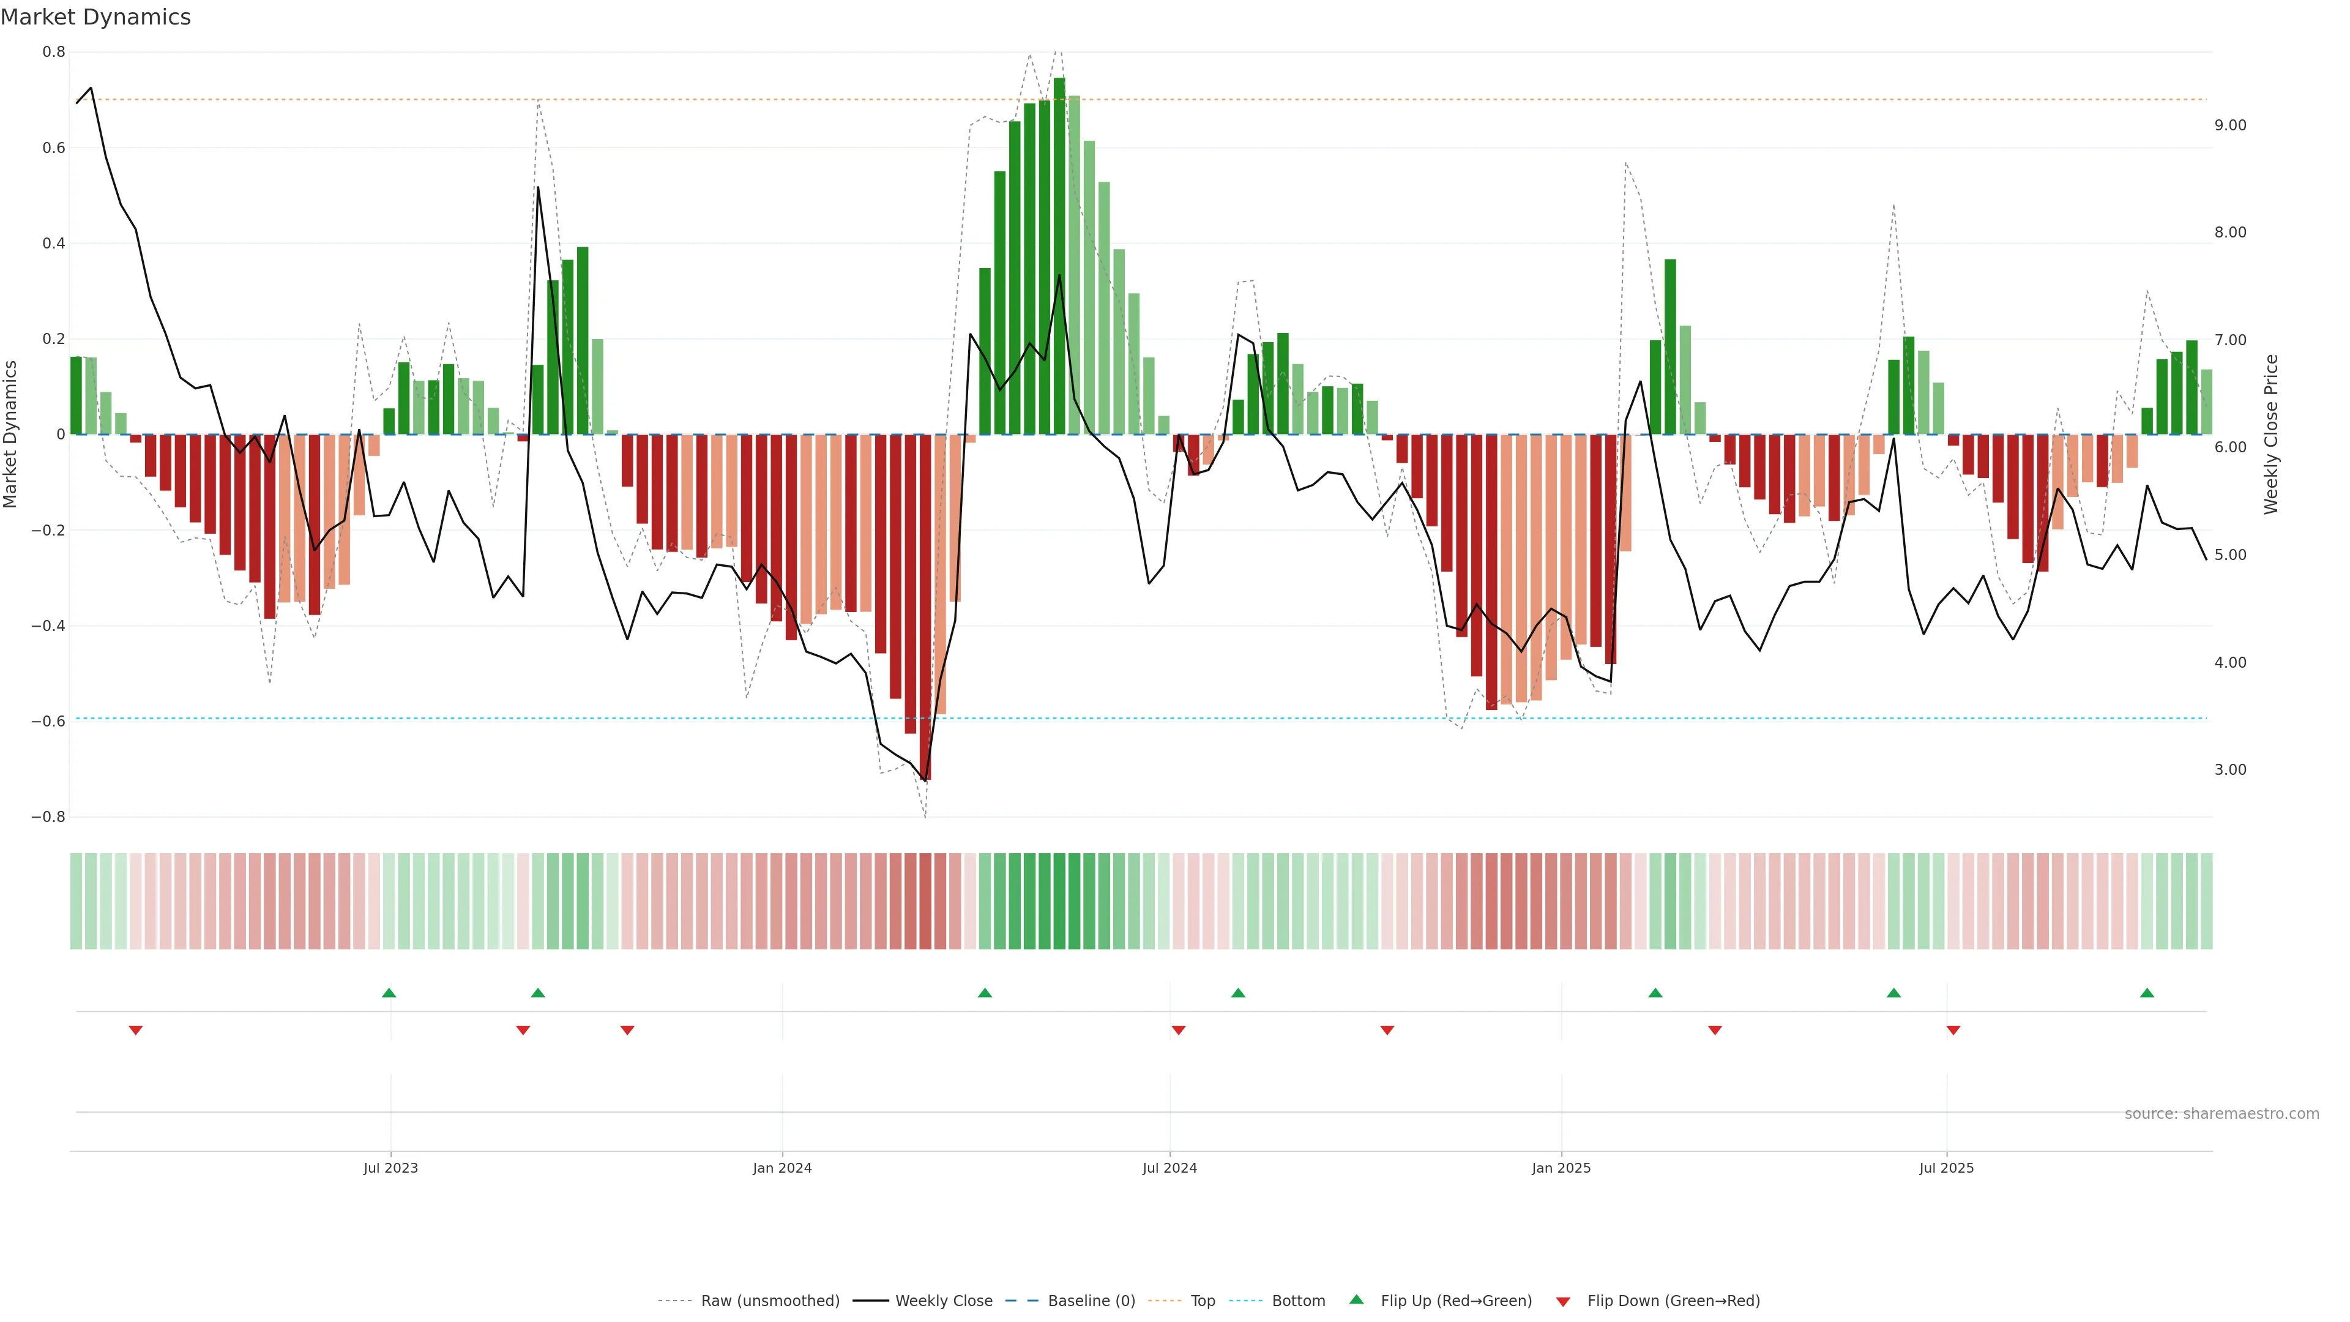The width and height of the screenshot is (2350, 1322).
Task: Click the red flip-down triangle just after Jul 2024
Action: pyautogui.click(x=1179, y=1030)
